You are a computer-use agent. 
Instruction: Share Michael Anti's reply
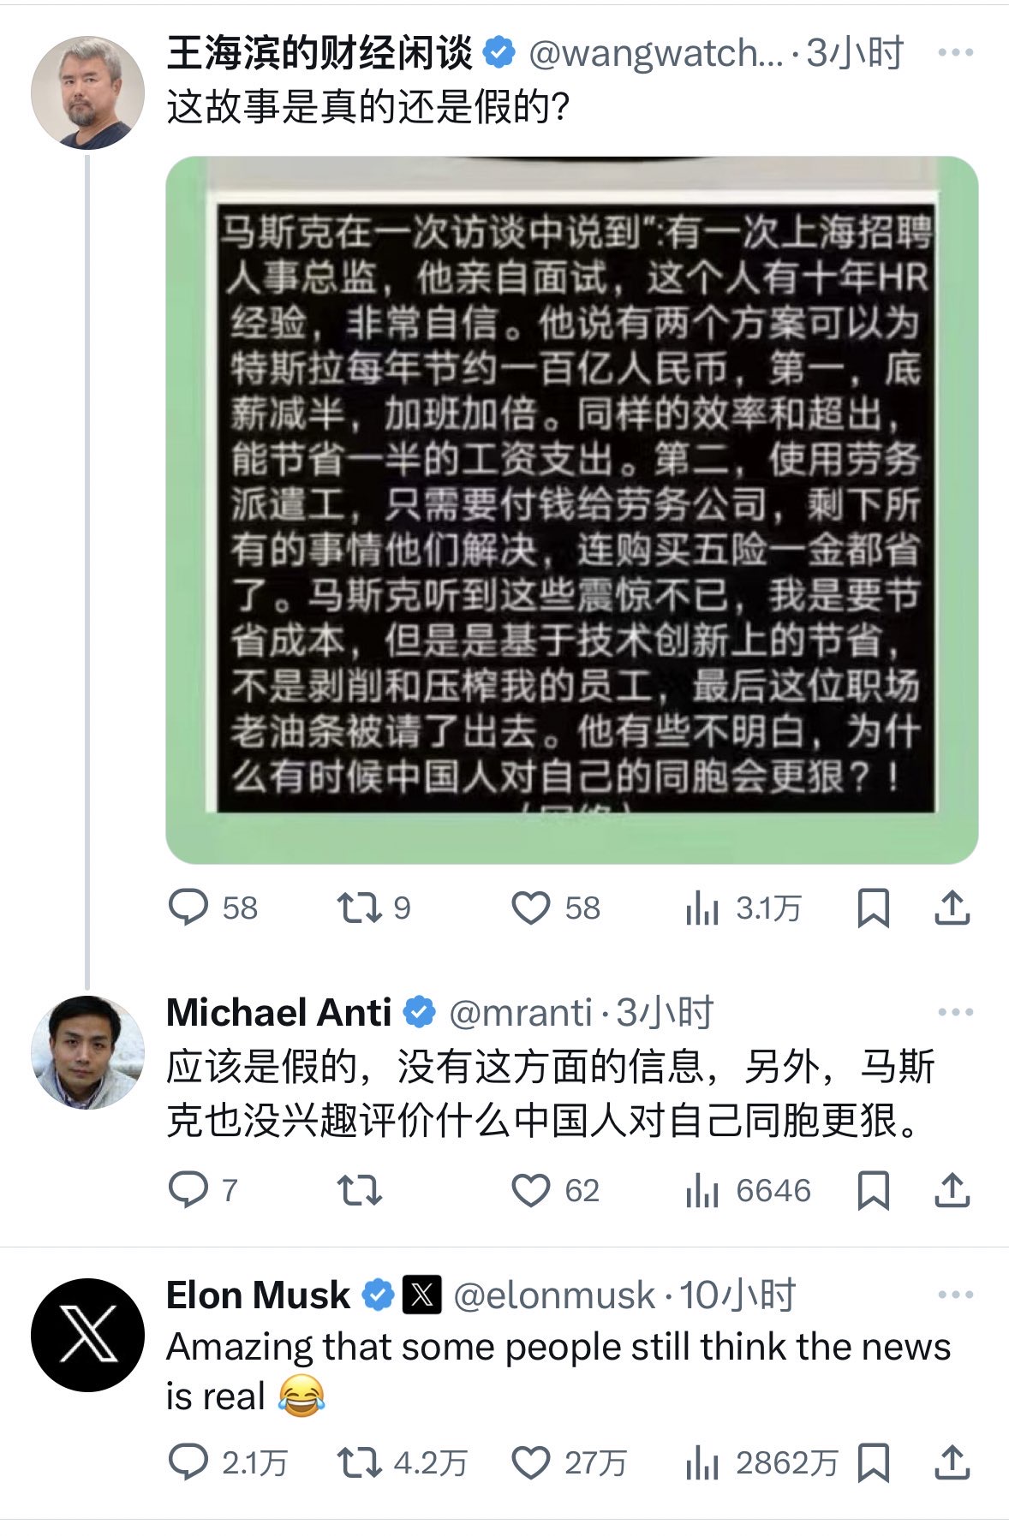952,1190
